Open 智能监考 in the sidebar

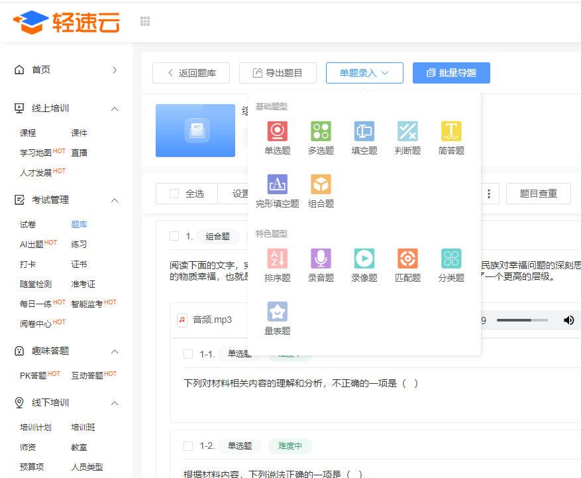[87, 304]
